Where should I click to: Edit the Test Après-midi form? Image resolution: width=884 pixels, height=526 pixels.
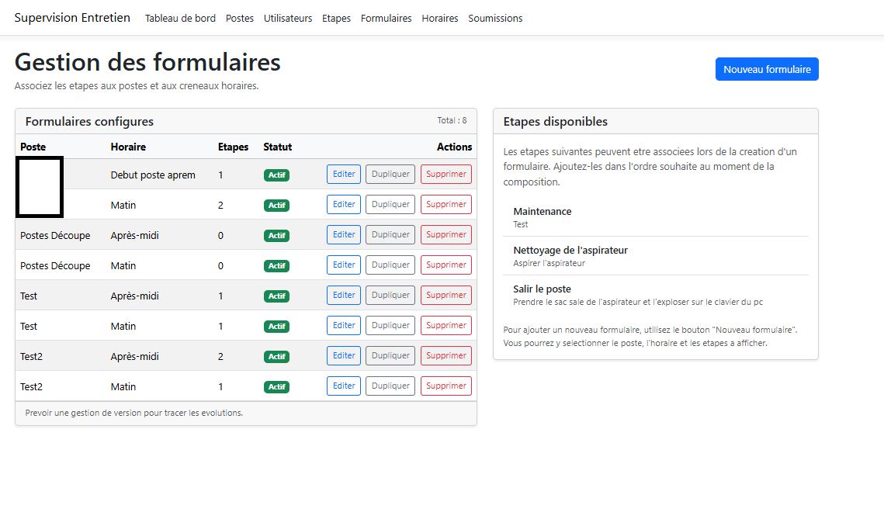[343, 296]
